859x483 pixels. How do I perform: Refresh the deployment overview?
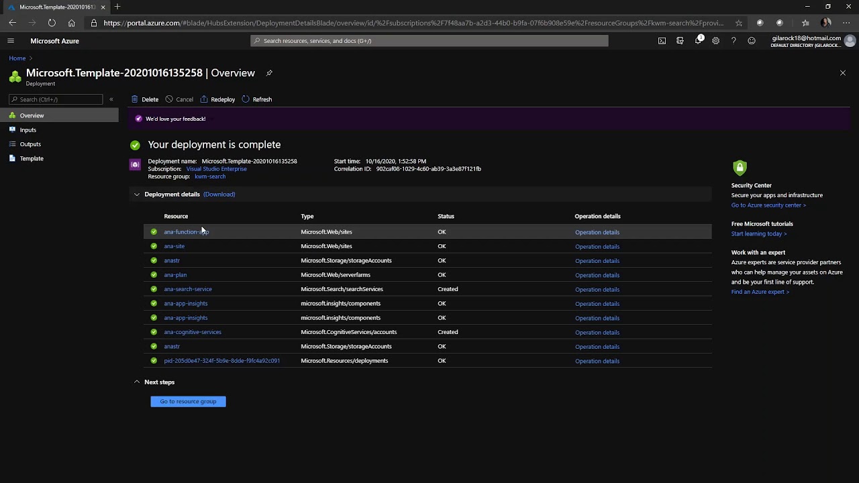click(257, 99)
